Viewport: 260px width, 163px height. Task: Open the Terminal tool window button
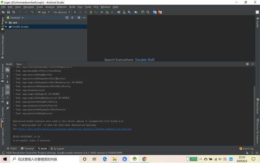click(x=27, y=148)
